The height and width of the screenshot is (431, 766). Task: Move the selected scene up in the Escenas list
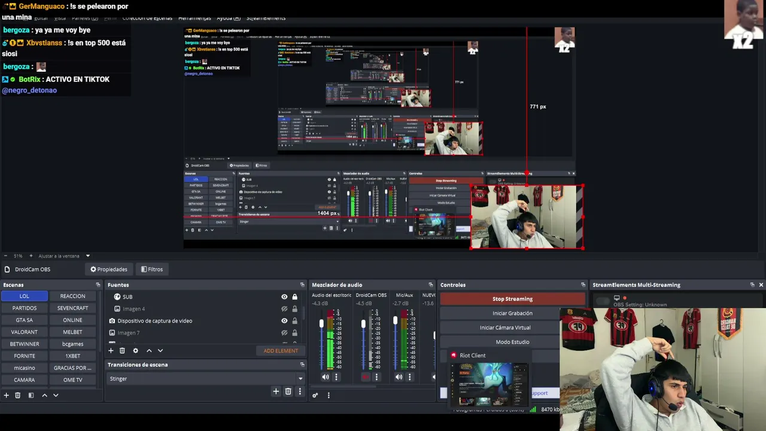point(44,395)
